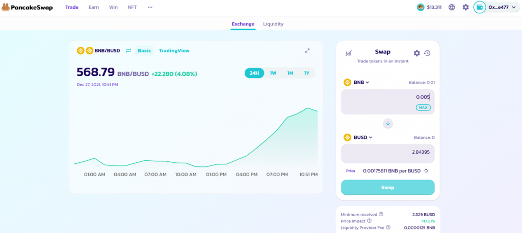Screen dimensions: 522x233
Task: Click the Dec 27, 2021, 10:51 PM date
Action: click(97, 84)
